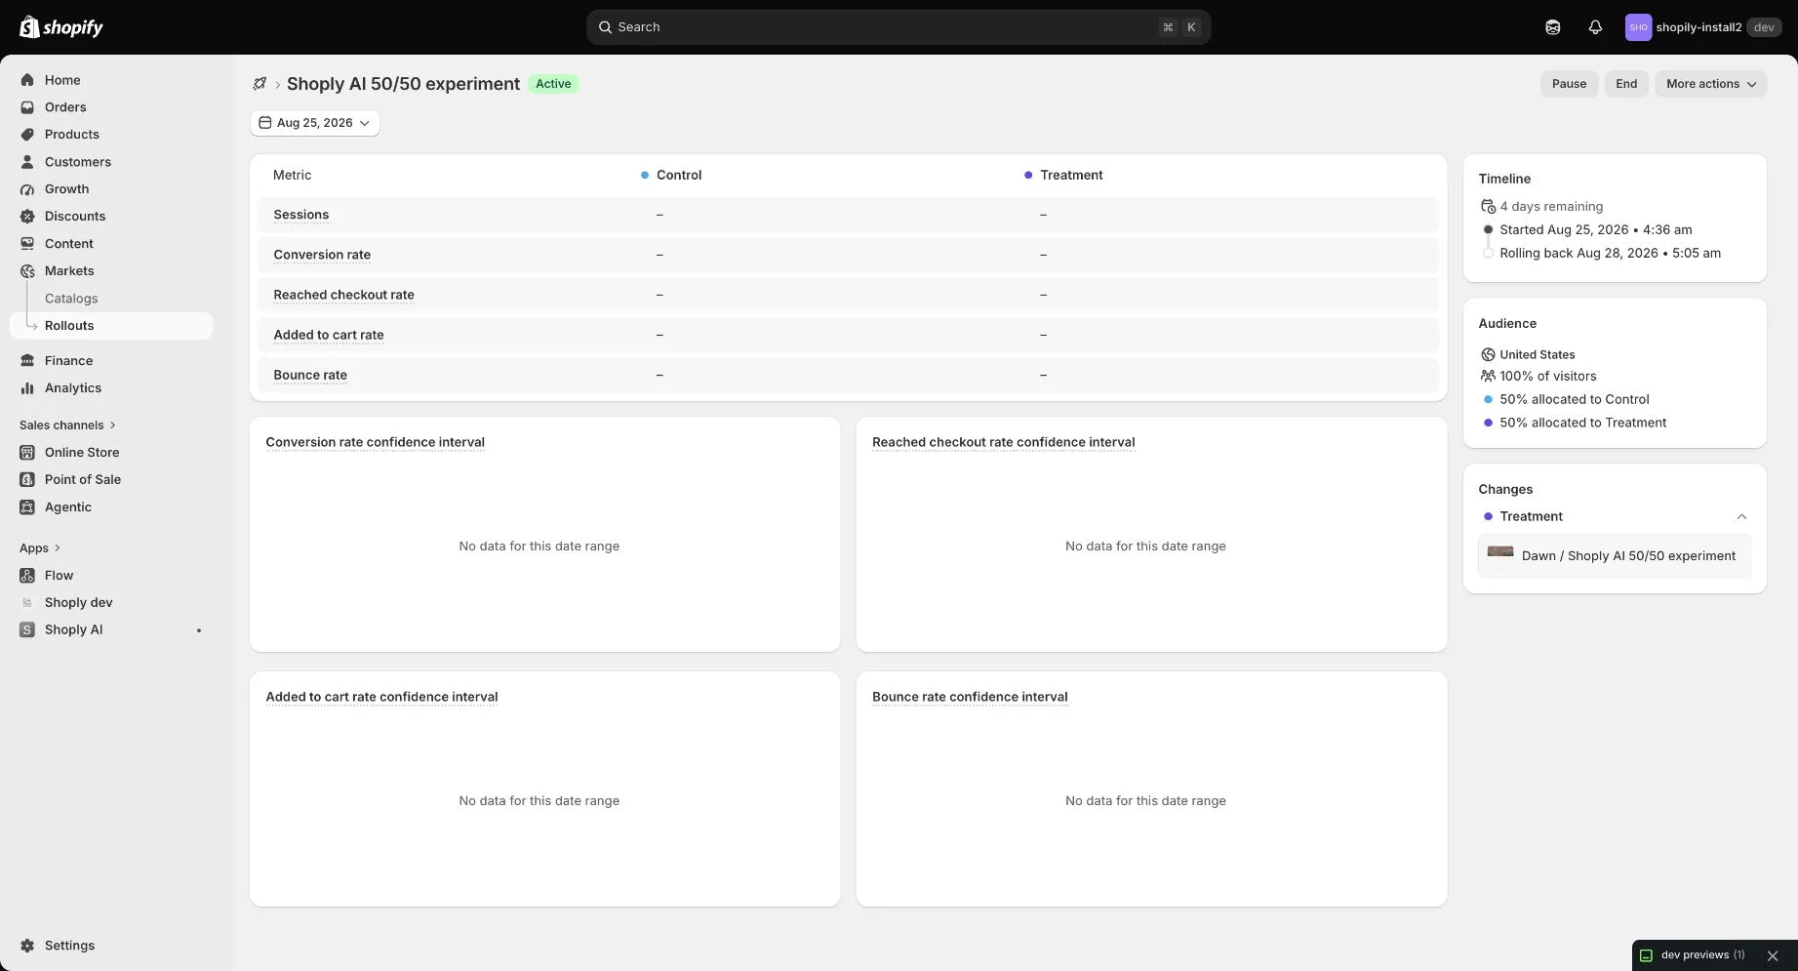Click the Markets globe icon
1798x971 pixels.
[x=27, y=271]
